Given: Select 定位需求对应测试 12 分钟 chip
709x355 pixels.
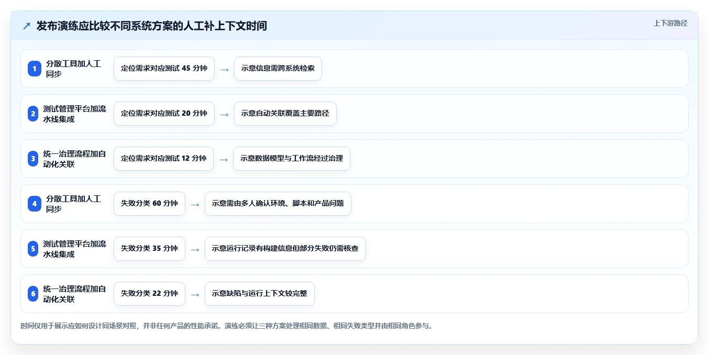Looking at the screenshot, I should (163, 159).
